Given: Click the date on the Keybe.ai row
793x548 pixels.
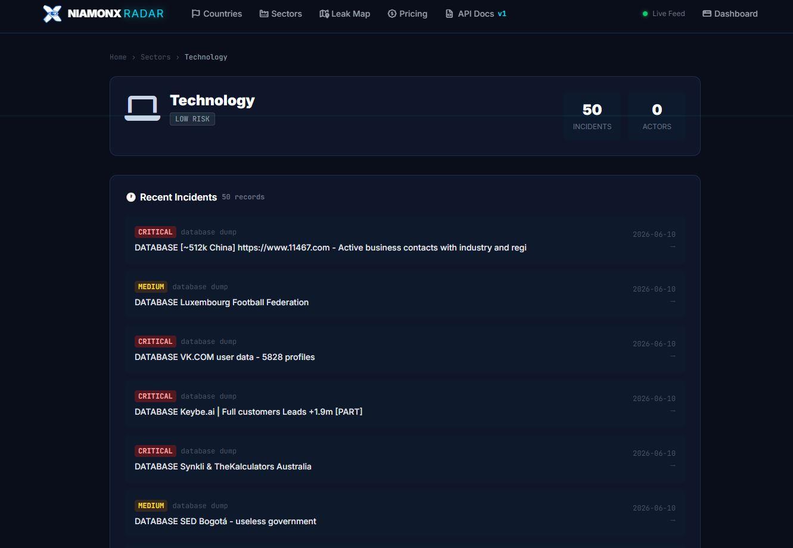Looking at the screenshot, I should (x=654, y=399).
